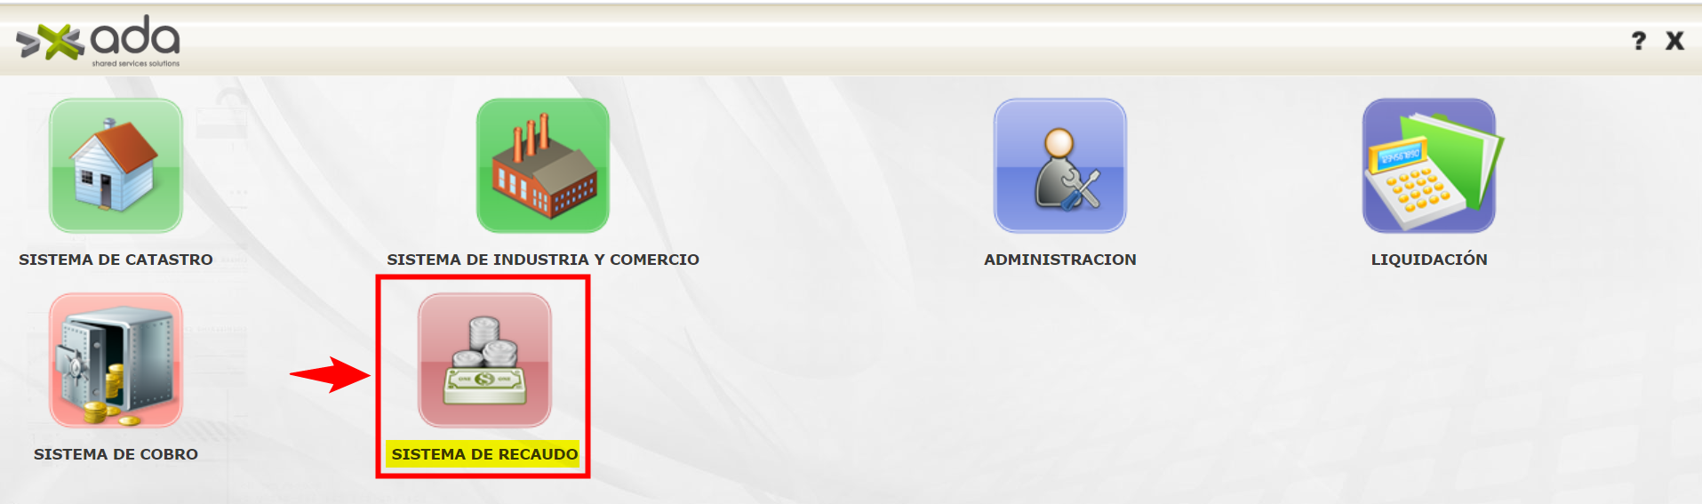Viewport: 1702px width, 504px height.
Task: Choose the LIQUIDACIÓN text label
Action: pyautogui.click(x=1429, y=259)
